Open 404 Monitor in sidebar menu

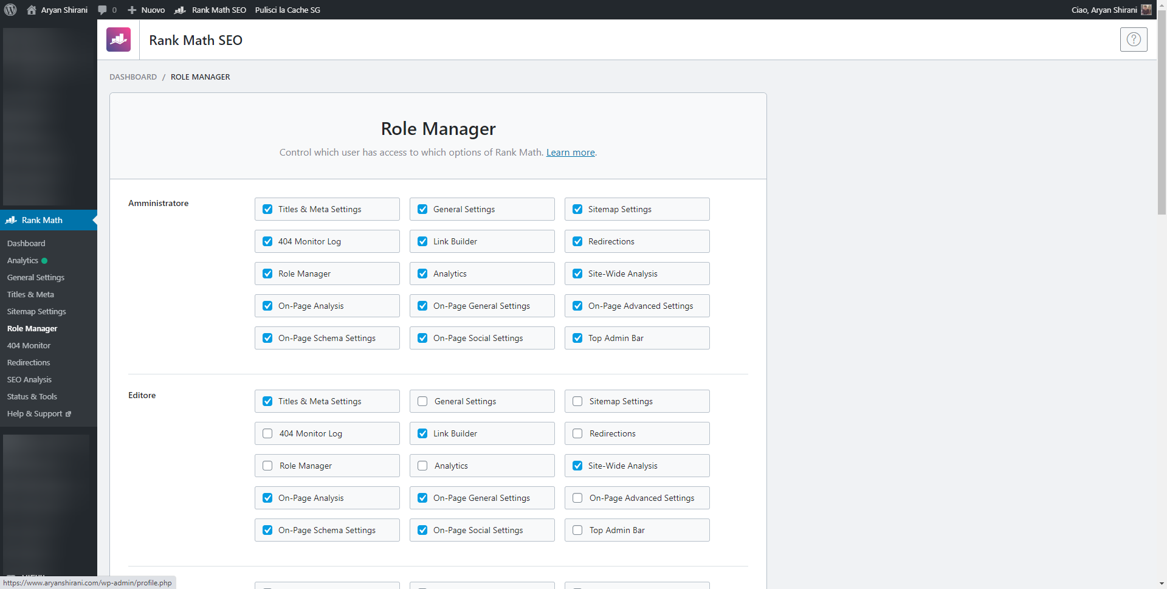tap(29, 345)
